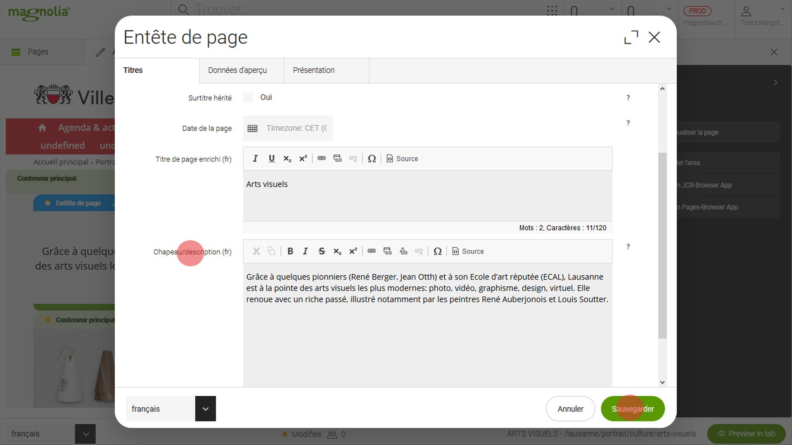Save changes with Sauvegarder button
Viewport: 792px width, 445px height.
click(633, 409)
